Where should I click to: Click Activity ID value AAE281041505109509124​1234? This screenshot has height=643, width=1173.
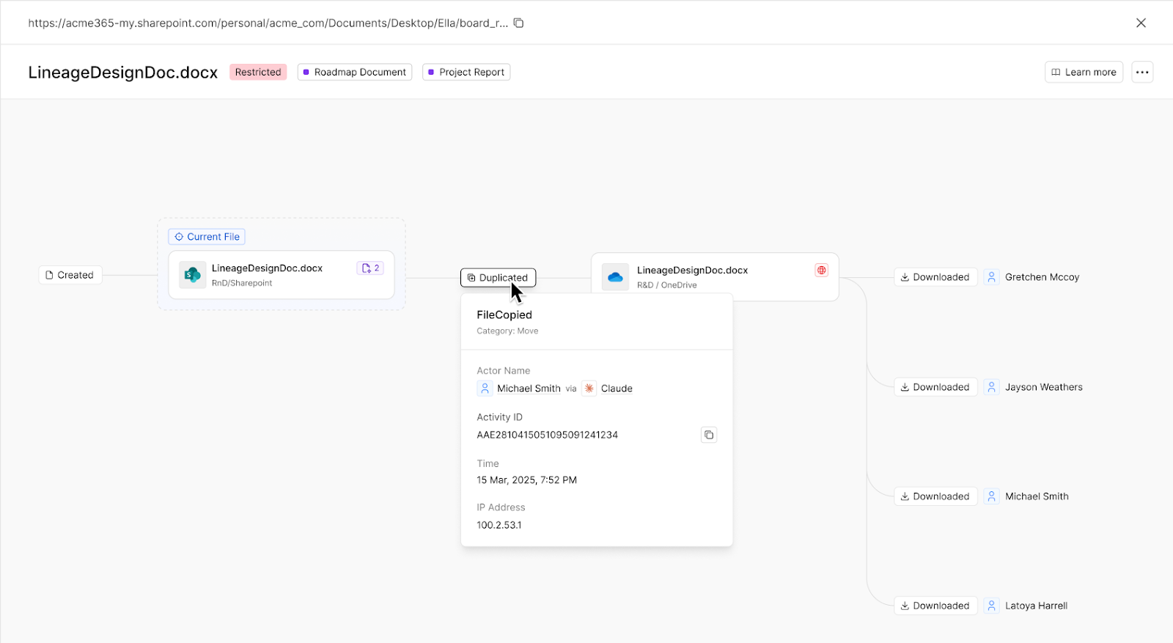[547, 435]
